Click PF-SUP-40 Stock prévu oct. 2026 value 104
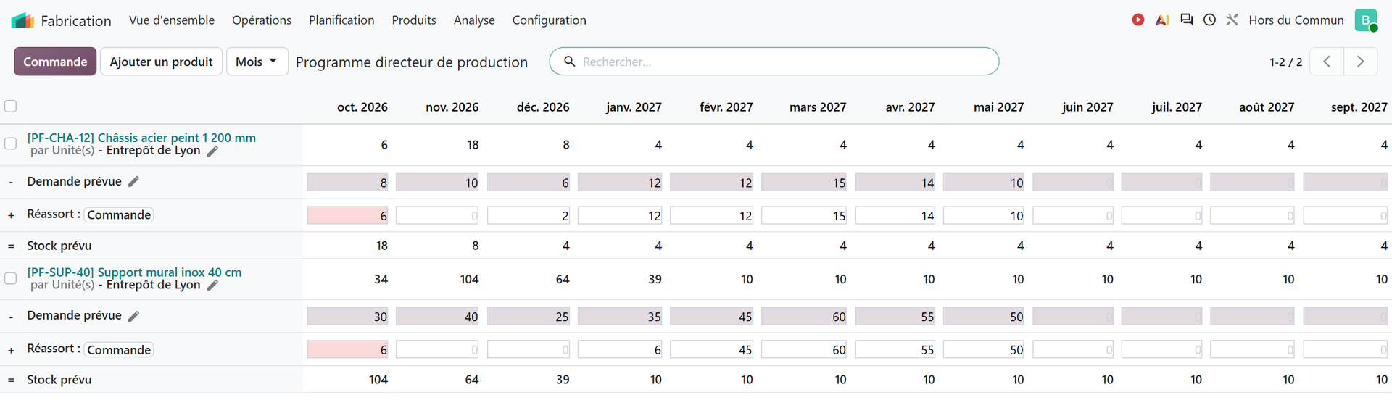 coord(378,380)
